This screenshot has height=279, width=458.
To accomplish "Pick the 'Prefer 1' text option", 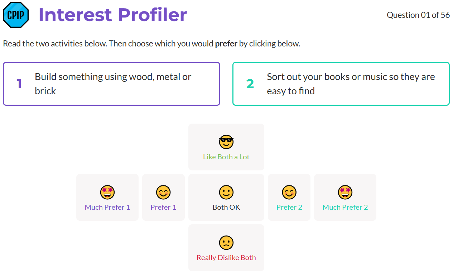I will [163, 207].
